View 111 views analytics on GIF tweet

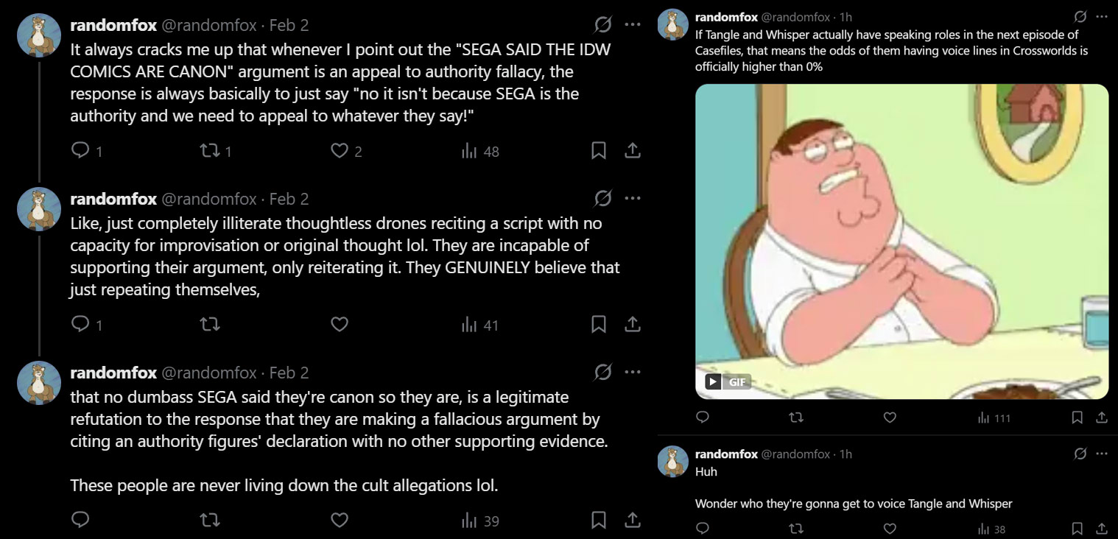point(994,418)
